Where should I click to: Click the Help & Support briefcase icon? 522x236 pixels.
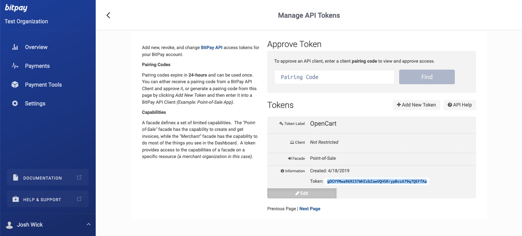tap(15, 199)
